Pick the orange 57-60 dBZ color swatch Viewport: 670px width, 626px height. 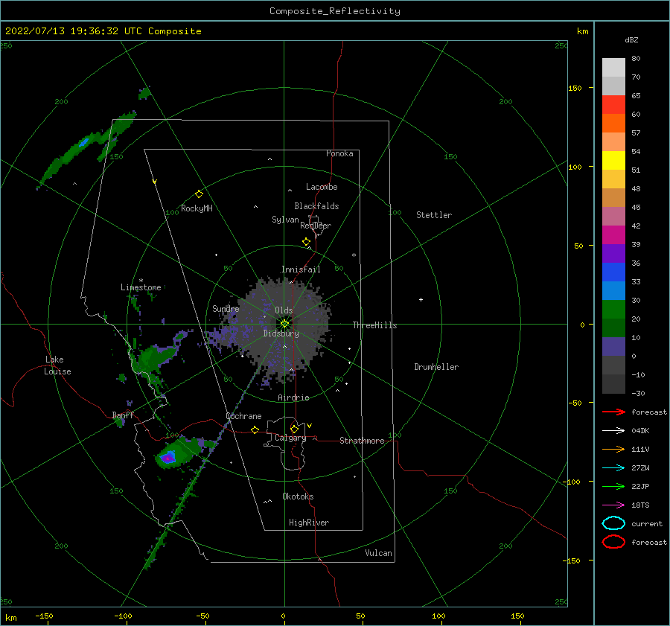tap(613, 123)
